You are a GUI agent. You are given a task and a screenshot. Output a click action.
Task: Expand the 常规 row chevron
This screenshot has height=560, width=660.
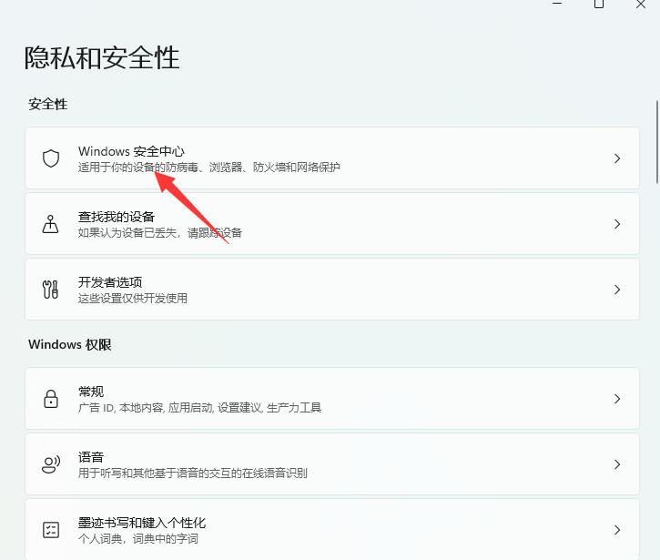point(617,399)
